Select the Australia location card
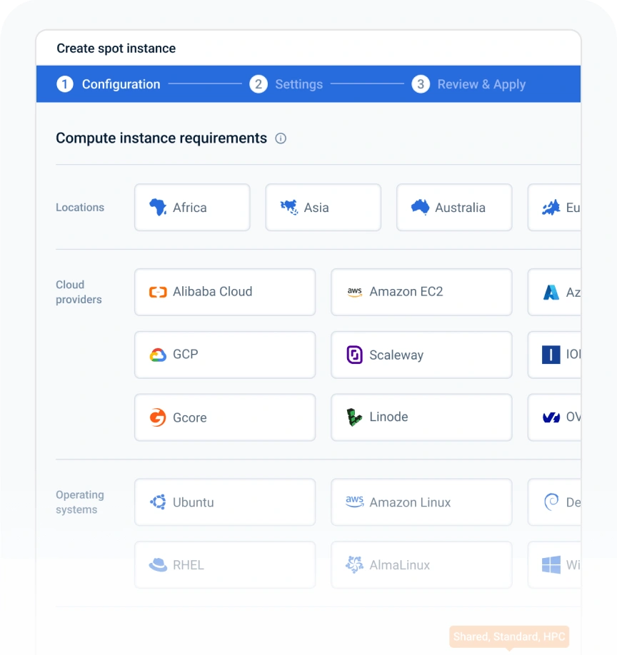 point(454,207)
